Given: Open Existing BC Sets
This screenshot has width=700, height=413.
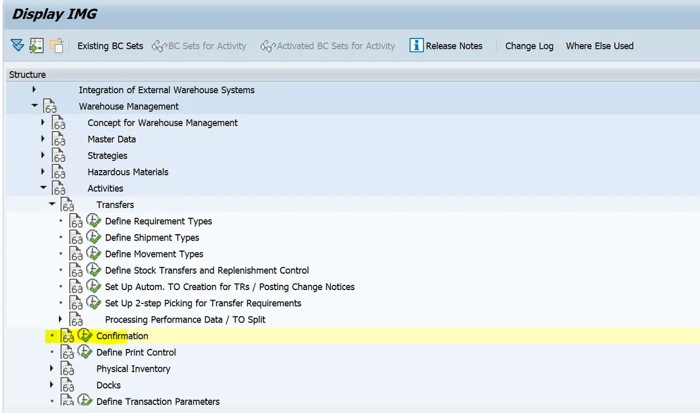Looking at the screenshot, I should [x=110, y=46].
